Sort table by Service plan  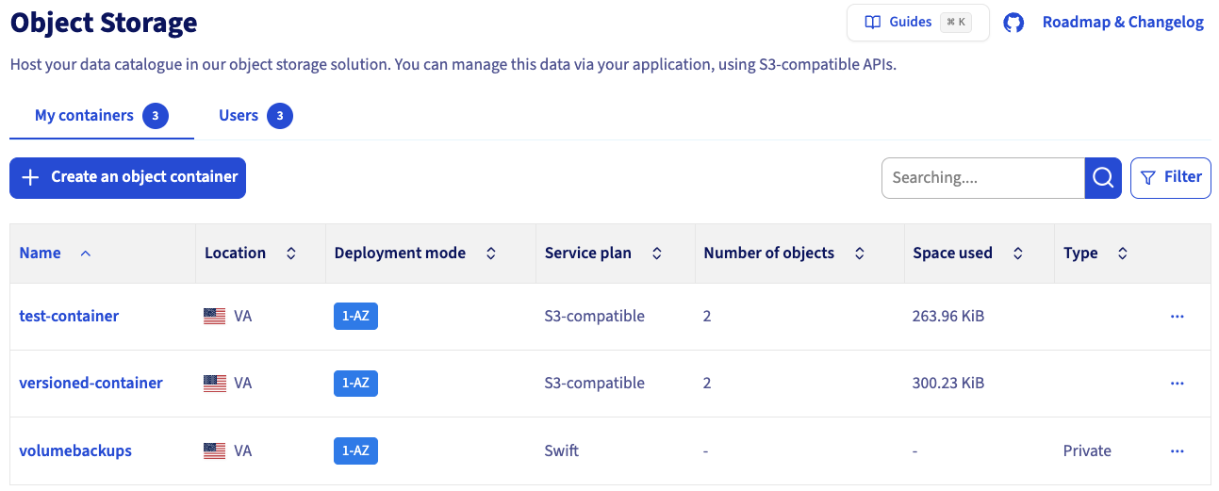pyautogui.click(x=656, y=254)
